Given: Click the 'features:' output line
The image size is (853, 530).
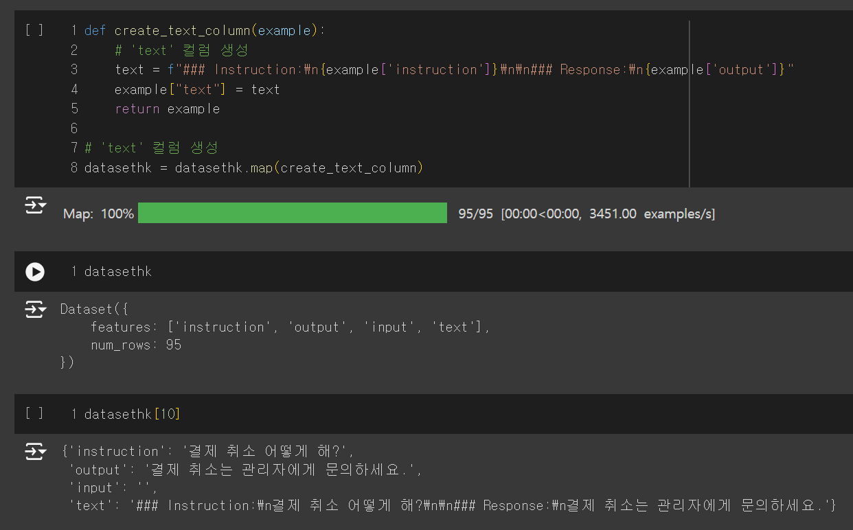Looking at the screenshot, I should coord(291,327).
